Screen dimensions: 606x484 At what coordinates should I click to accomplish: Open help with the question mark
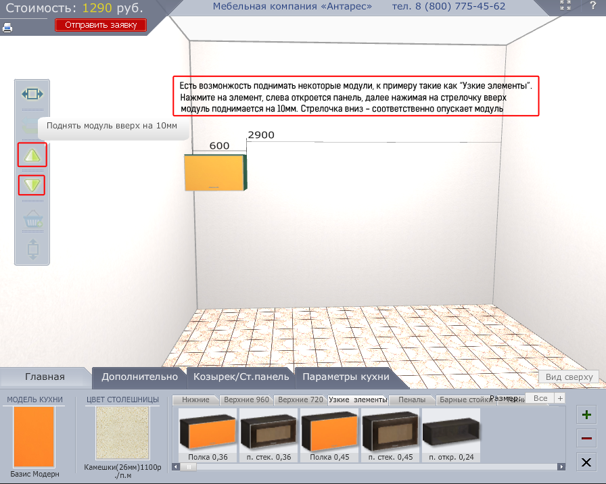click(592, 6)
